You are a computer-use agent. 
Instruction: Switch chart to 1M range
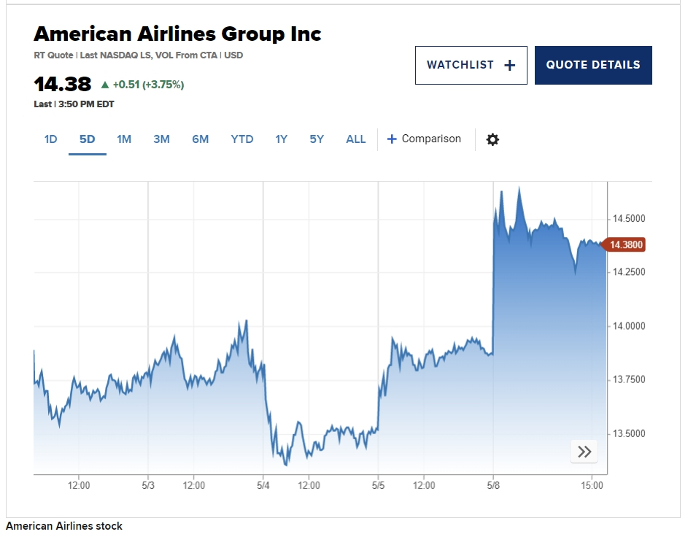click(124, 139)
